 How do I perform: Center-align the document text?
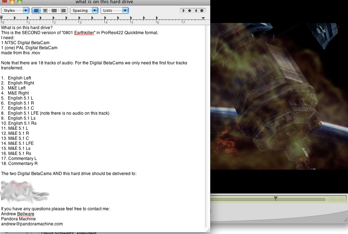(45, 10)
